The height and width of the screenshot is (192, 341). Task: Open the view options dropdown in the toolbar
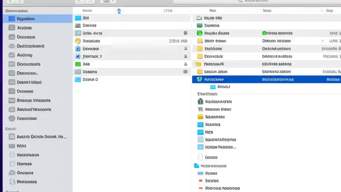click(107, 1)
